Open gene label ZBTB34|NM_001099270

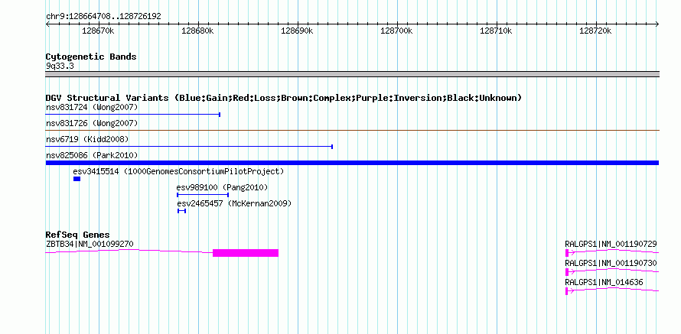90,245
